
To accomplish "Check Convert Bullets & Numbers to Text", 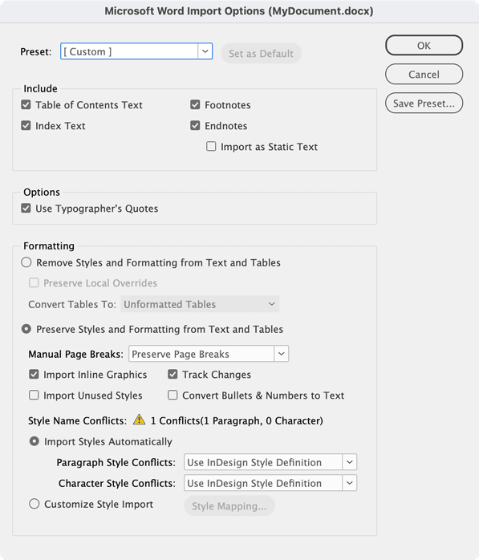I will [x=173, y=395].
